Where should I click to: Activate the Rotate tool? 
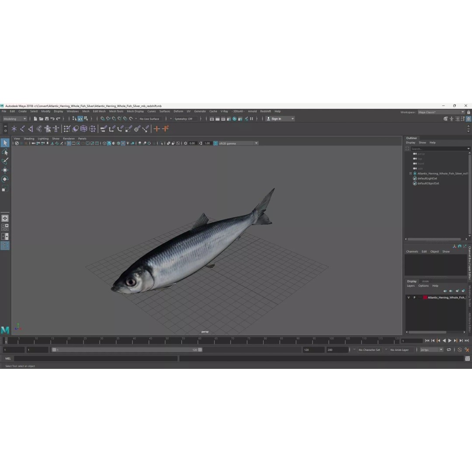5,179
